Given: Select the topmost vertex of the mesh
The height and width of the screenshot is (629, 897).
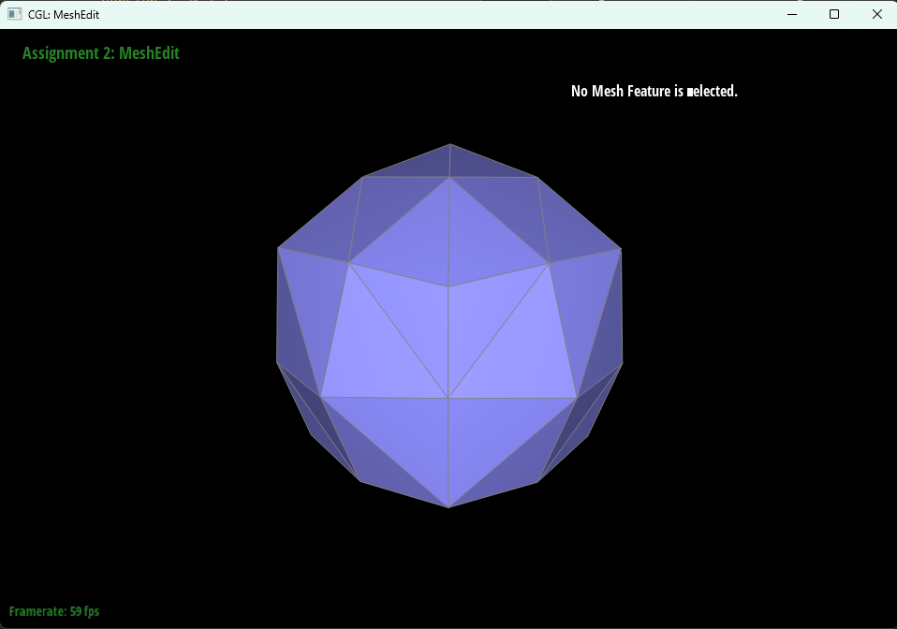Looking at the screenshot, I should pos(449,144).
